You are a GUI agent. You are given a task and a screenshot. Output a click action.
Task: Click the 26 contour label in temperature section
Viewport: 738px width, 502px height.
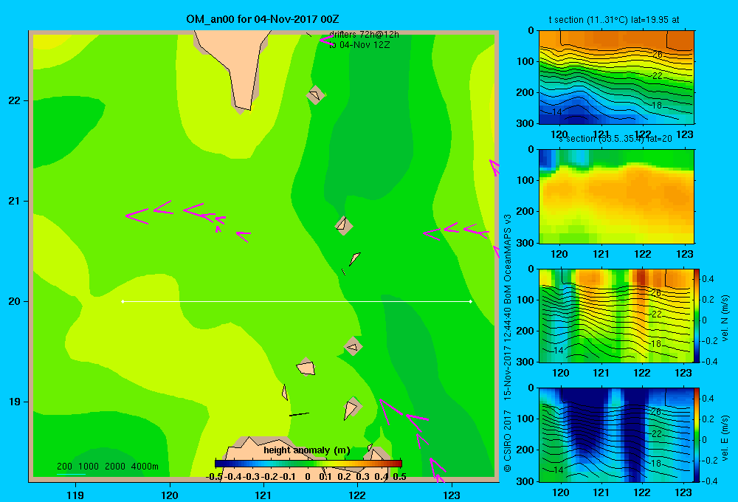(x=657, y=55)
